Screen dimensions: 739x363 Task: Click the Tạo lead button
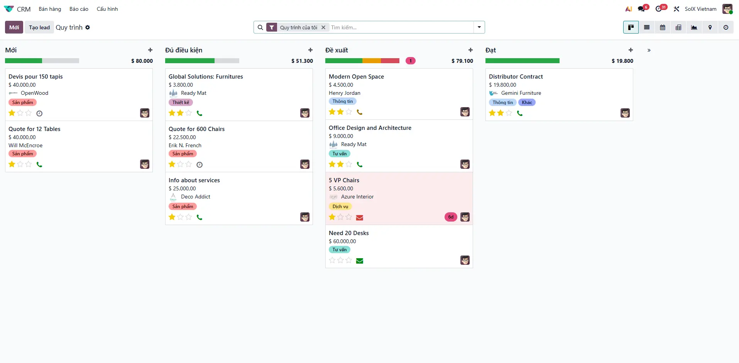point(39,27)
